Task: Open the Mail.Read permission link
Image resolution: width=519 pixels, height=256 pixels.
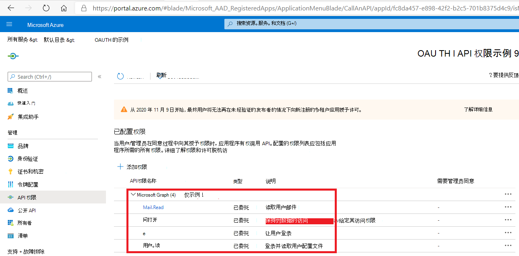Action: tap(153, 207)
